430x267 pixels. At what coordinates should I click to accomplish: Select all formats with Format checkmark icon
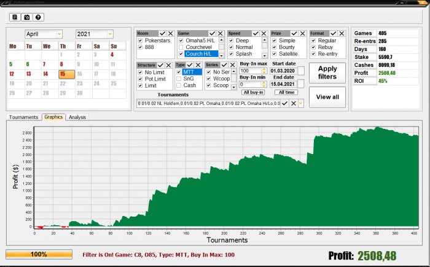point(334,33)
